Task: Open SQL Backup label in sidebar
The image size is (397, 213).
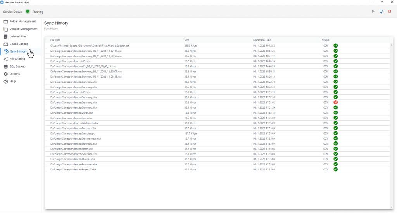Action: [17, 66]
